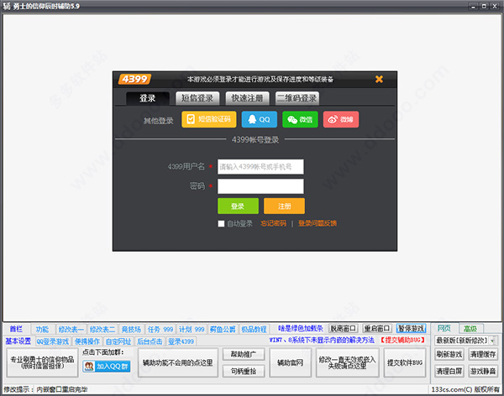Maximize the main window
Screen dimensions: 504x396
[x=484, y=6]
